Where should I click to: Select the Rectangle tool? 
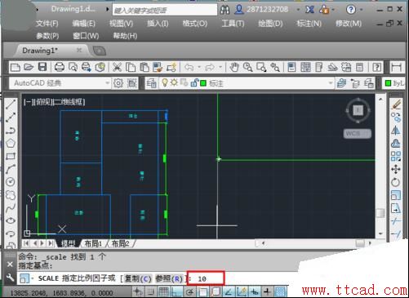(11, 156)
